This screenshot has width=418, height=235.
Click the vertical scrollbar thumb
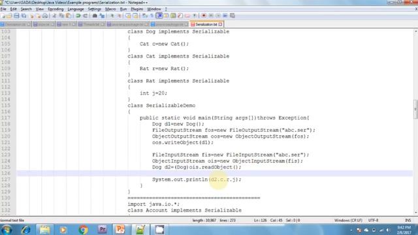pos(415,109)
